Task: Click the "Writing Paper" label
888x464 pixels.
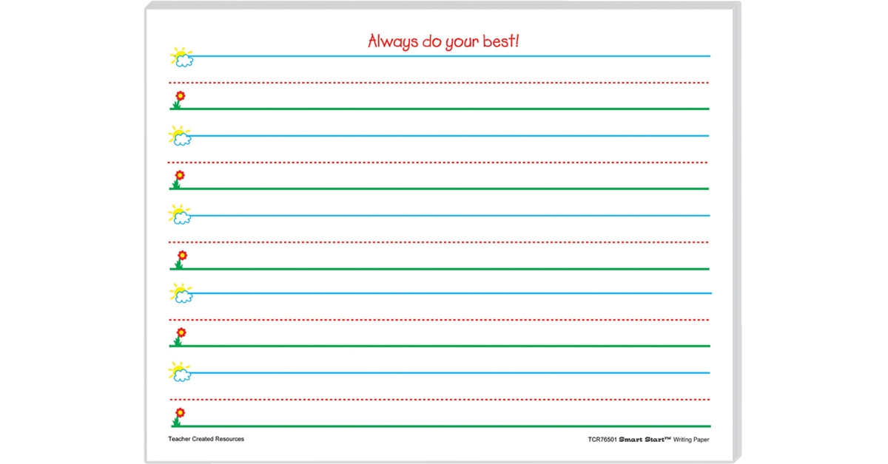Action: [692, 440]
